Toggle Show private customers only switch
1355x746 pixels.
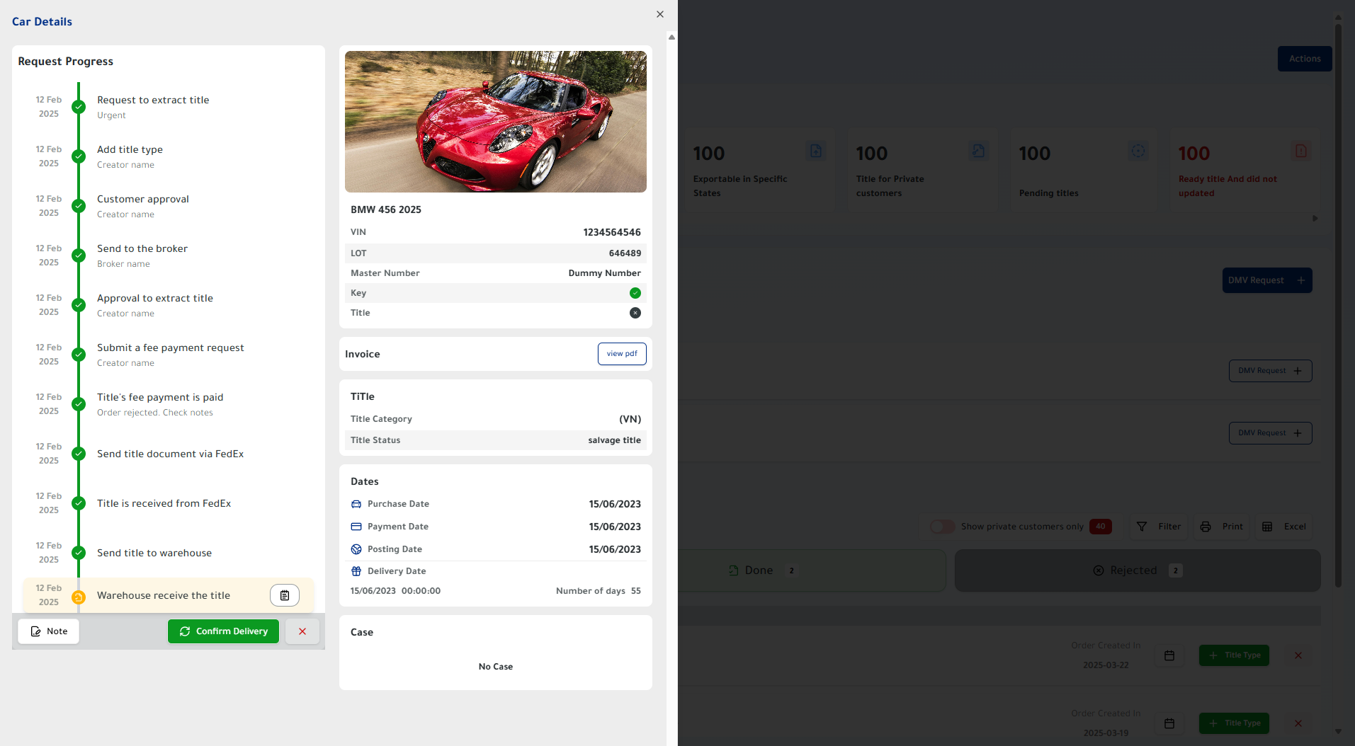pyautogui.click(x=942, y=527)
